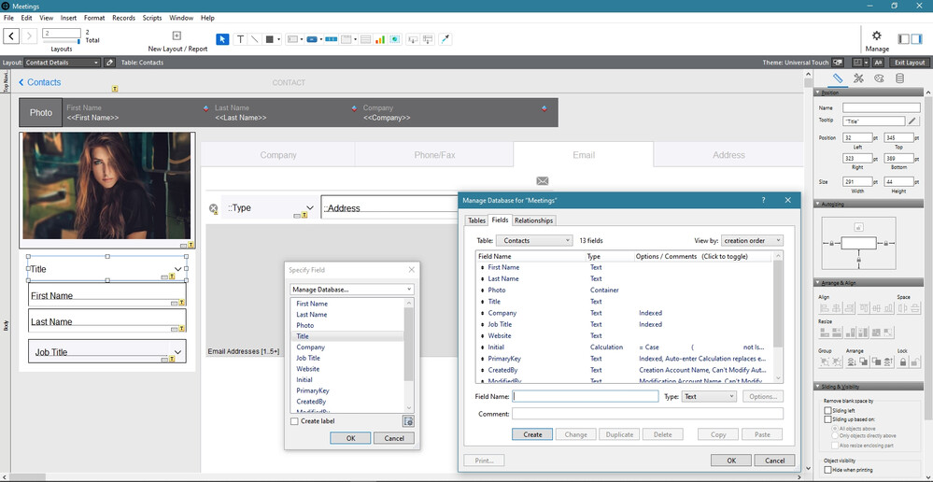Activate the Format Painter eyedropper tool

coord(445,39)
